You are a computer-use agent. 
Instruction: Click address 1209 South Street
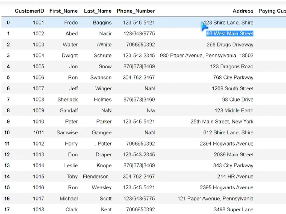[233, 89]
